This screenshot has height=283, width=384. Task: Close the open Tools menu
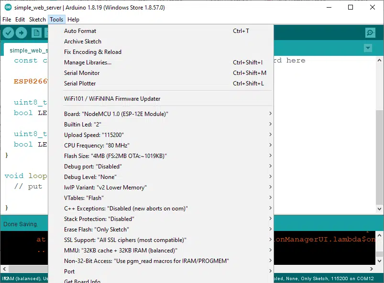pyautogui.click(x=56, y=20)
